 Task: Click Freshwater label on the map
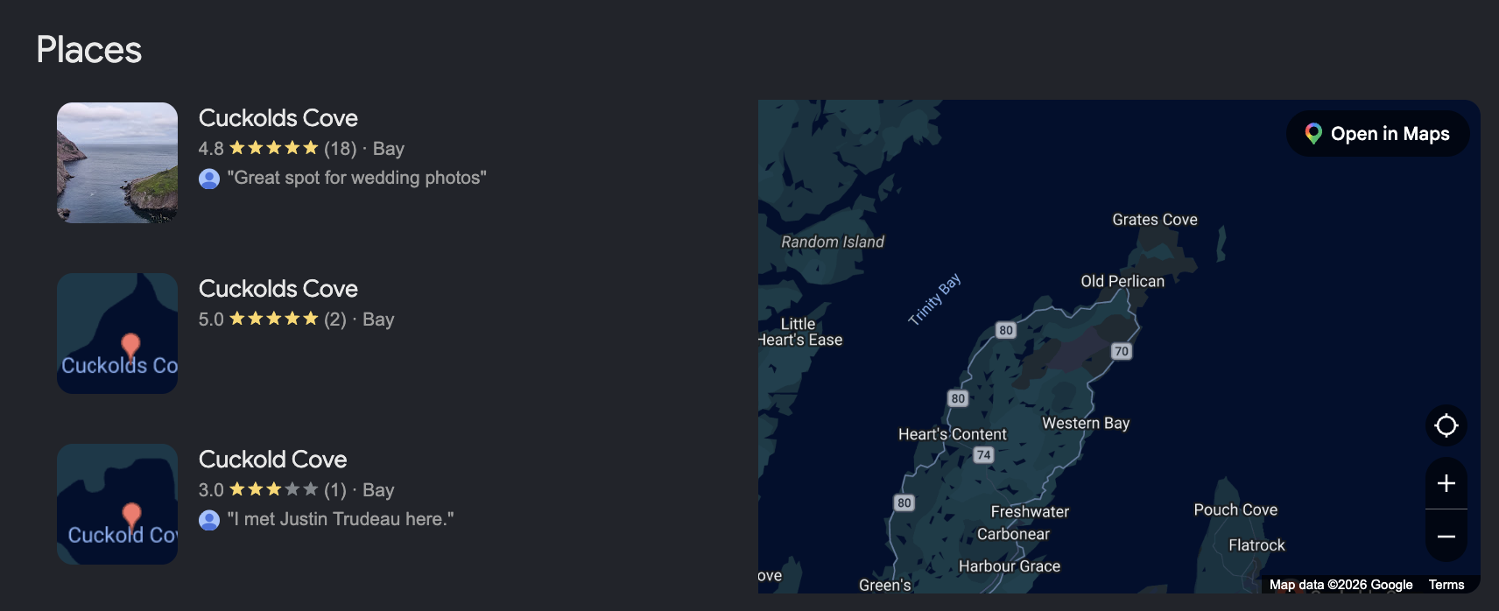pyautogui.click(x=1030, y=511)
